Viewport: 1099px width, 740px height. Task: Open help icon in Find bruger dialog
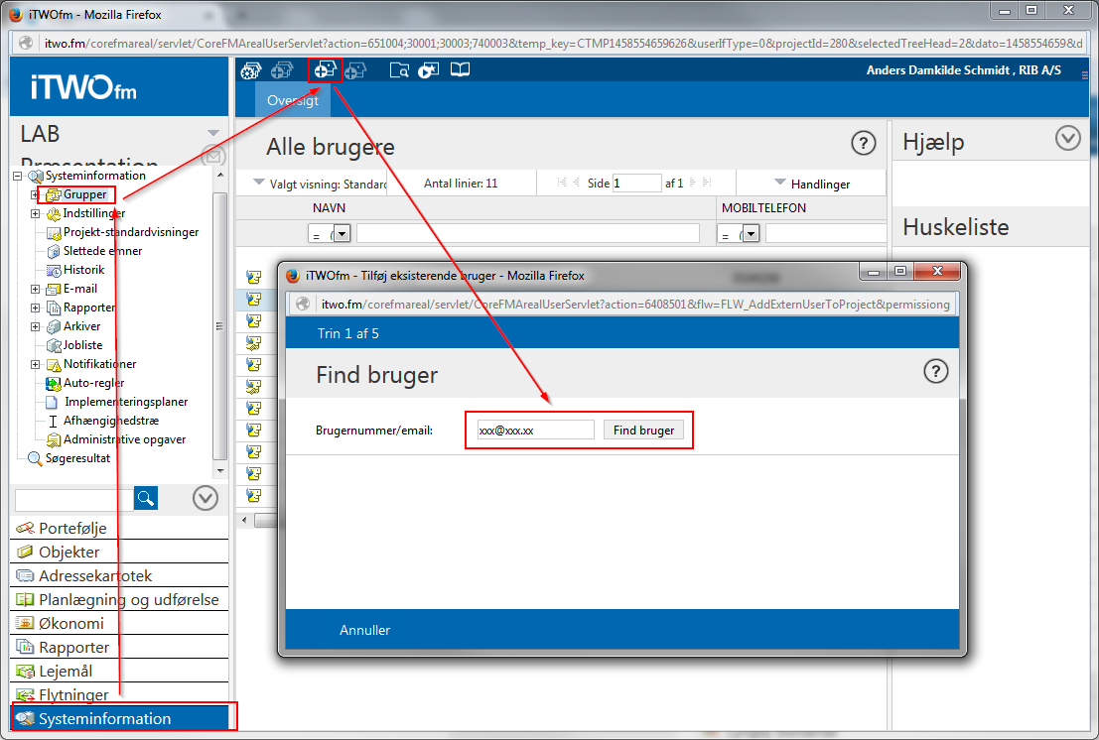pyautogui.click(x=935, y=371)
